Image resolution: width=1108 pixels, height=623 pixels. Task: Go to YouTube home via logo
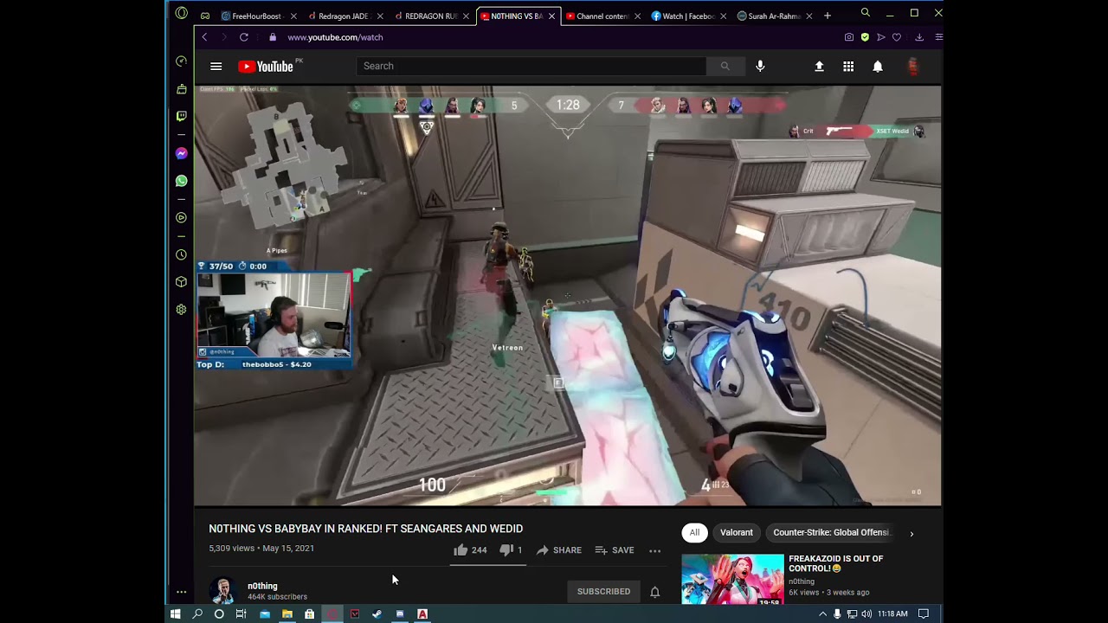click(x=267, y=67)
